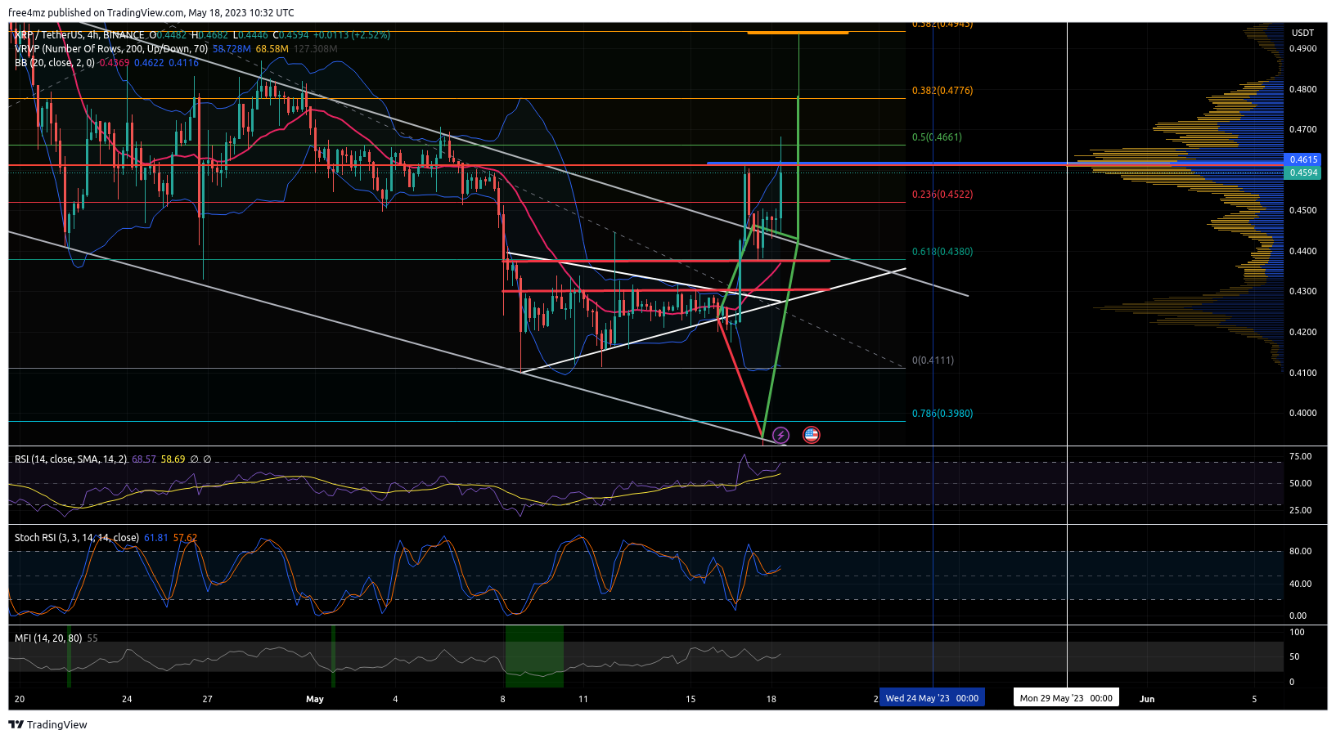The image size is (1336, 739).
Task: Select the 0.786(0.3980) Fibonacci label
Action: pos(942,414)
